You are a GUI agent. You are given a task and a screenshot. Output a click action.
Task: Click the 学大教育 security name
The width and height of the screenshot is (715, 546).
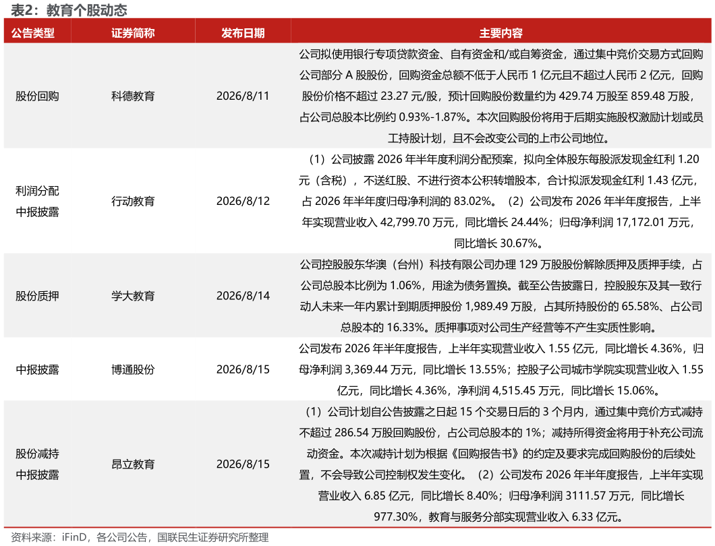pyautogui.click(x=133, y=296)
